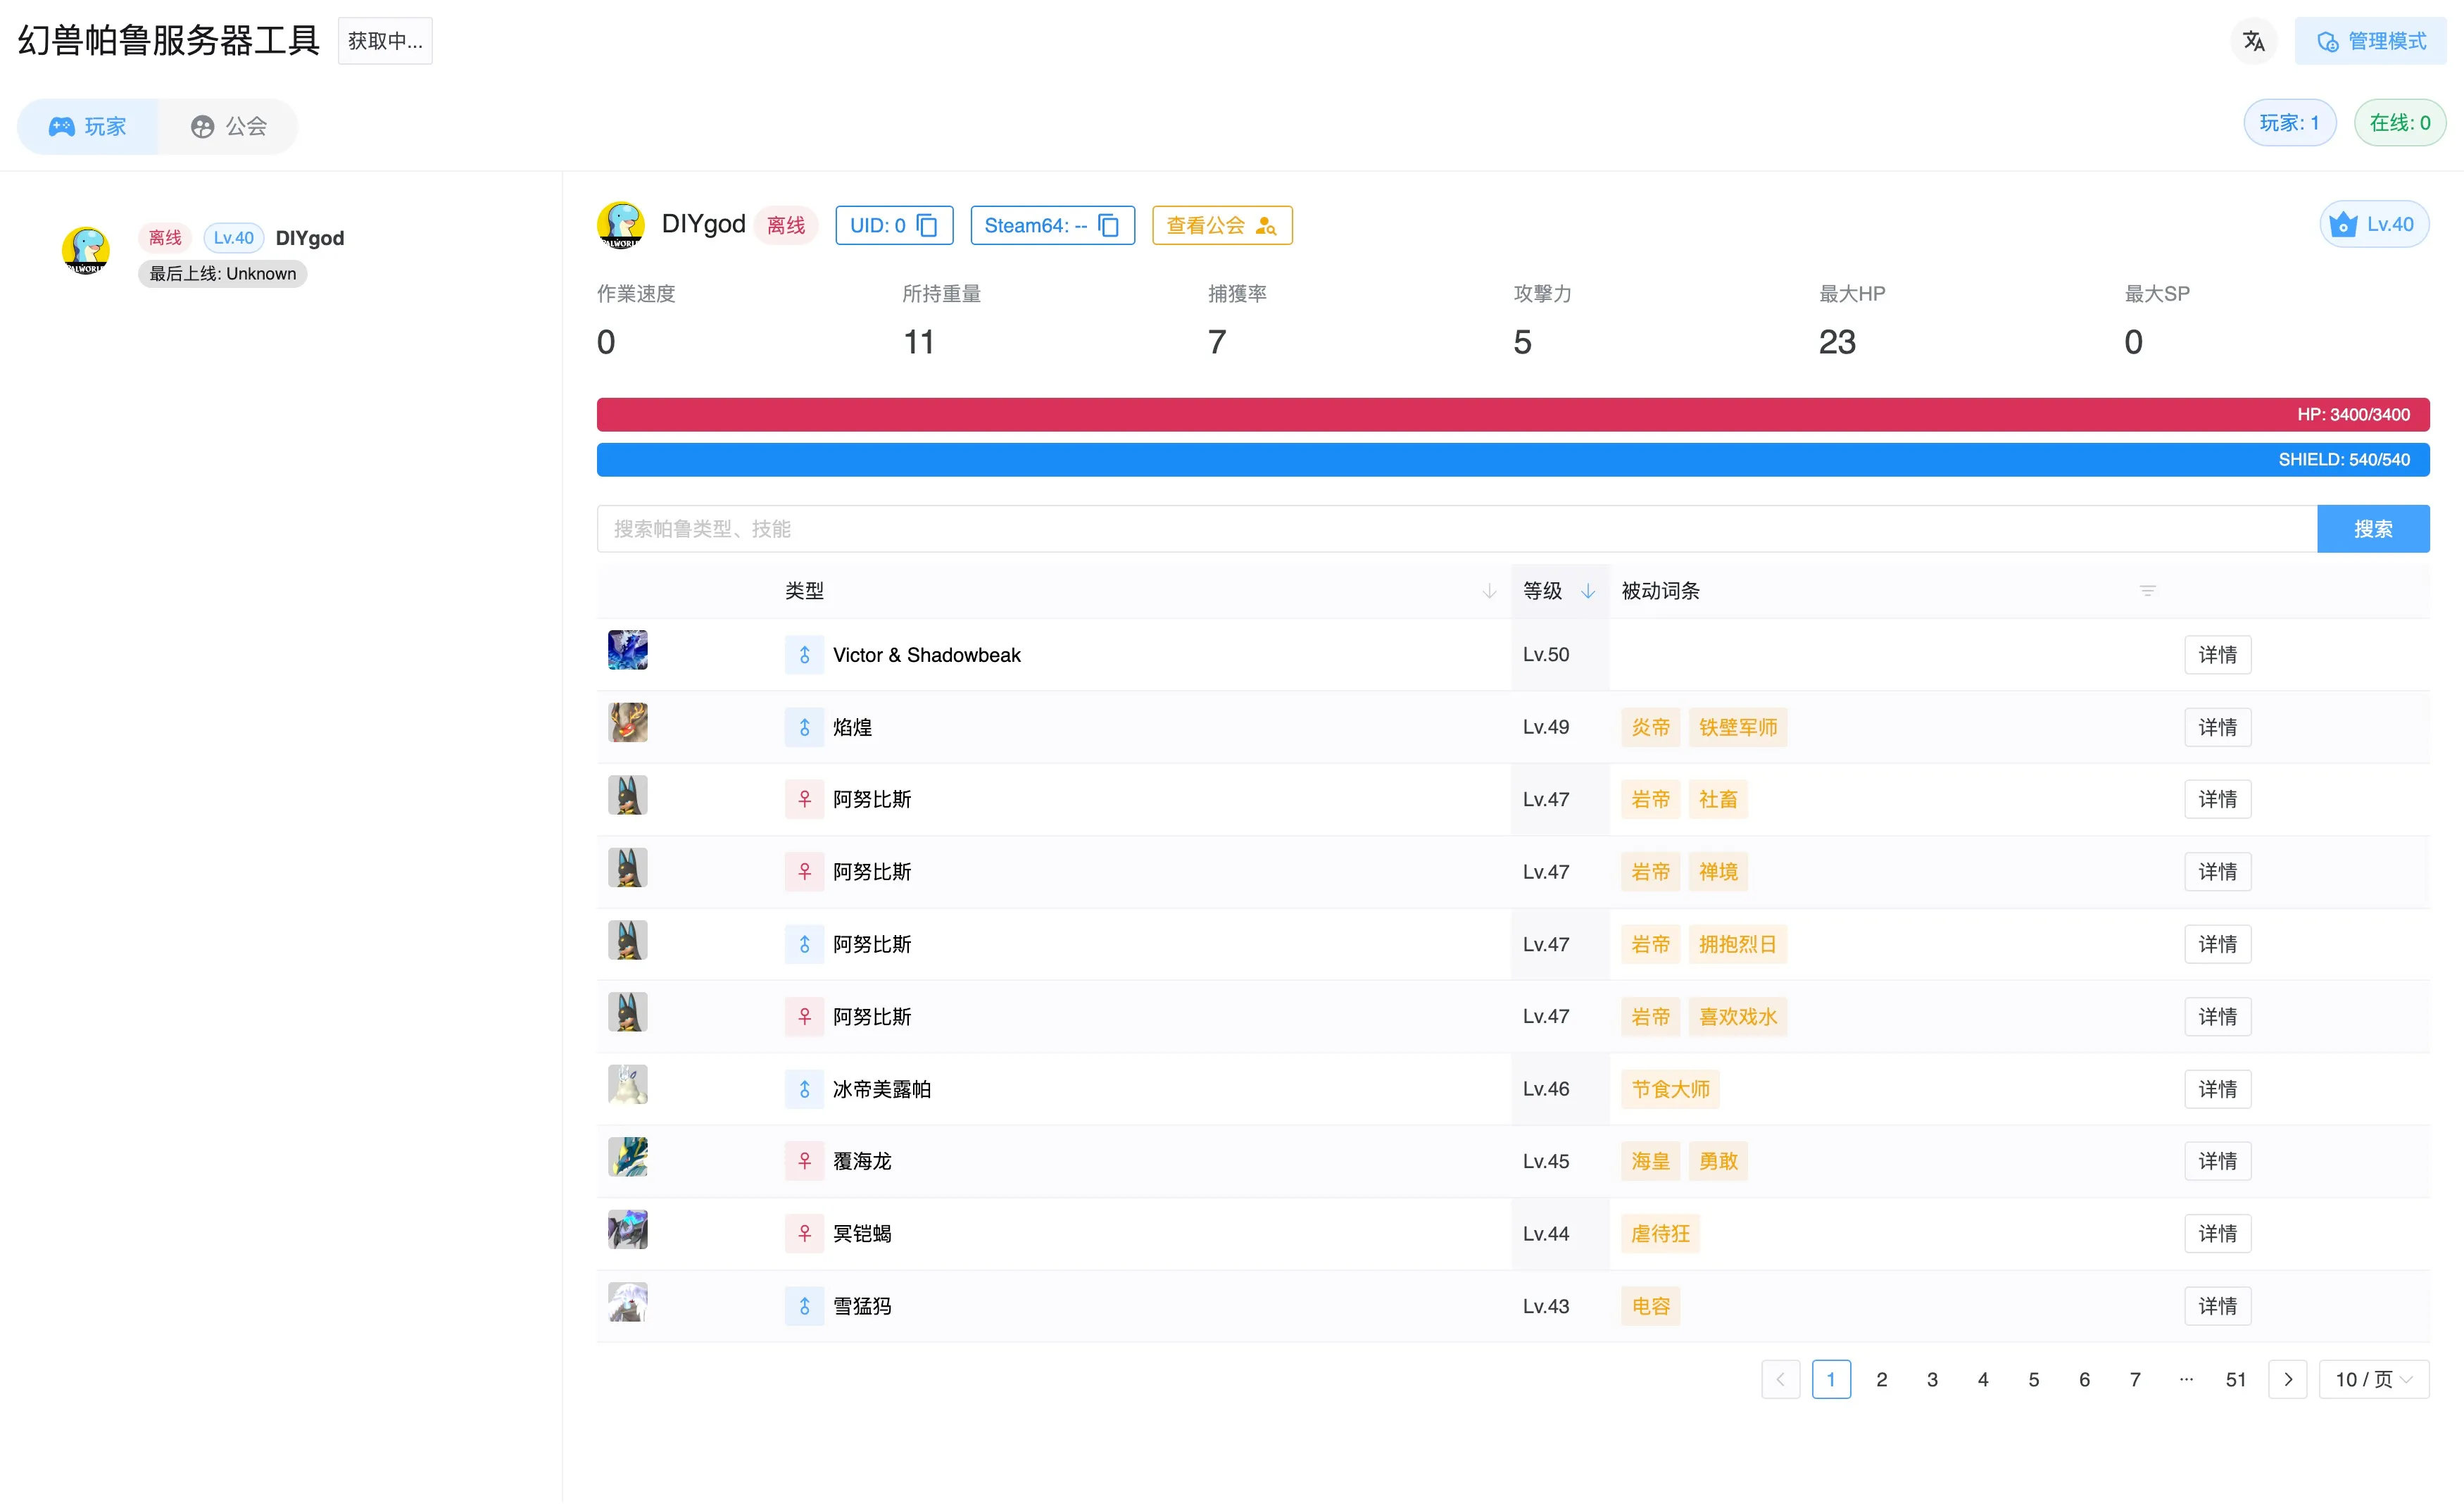The width and height of the screenshot is (2464, 1511).
Task: Jump to page 51 in pagination
Action: click(x=2236, y=1380)
